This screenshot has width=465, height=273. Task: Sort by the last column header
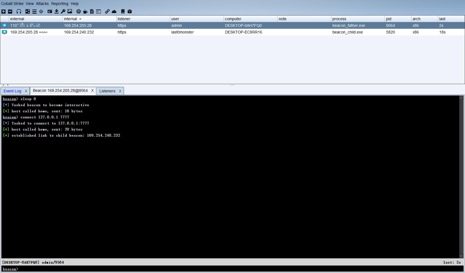451,19
